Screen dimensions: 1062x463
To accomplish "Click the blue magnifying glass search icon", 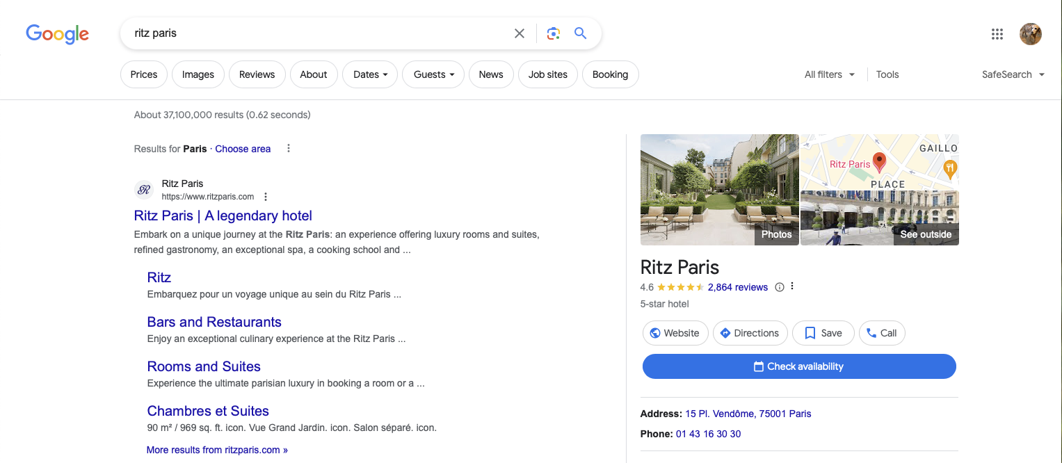I will [x=581, y=33].
